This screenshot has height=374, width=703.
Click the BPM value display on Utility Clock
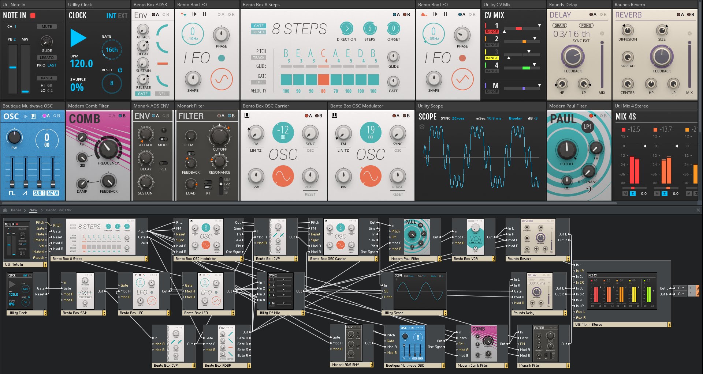point(81,64)
